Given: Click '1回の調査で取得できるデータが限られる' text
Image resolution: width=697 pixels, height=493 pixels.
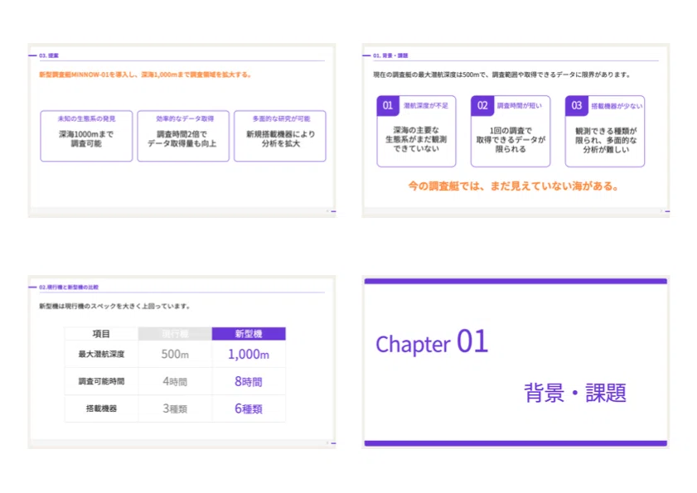Looking at the screenshot, I should point(511,139).
